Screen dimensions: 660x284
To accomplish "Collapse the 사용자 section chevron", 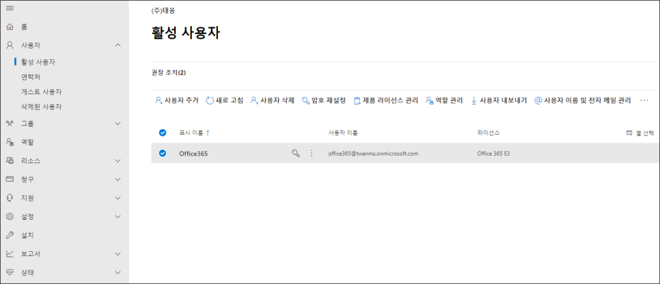I will (118, 45).
